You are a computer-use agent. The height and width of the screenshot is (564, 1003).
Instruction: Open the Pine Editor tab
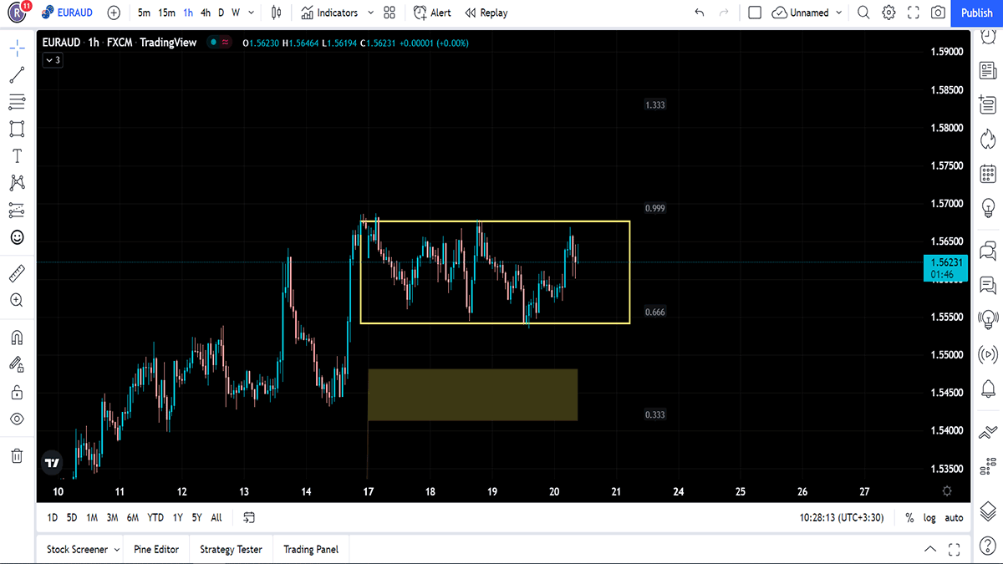click(156, 550)
